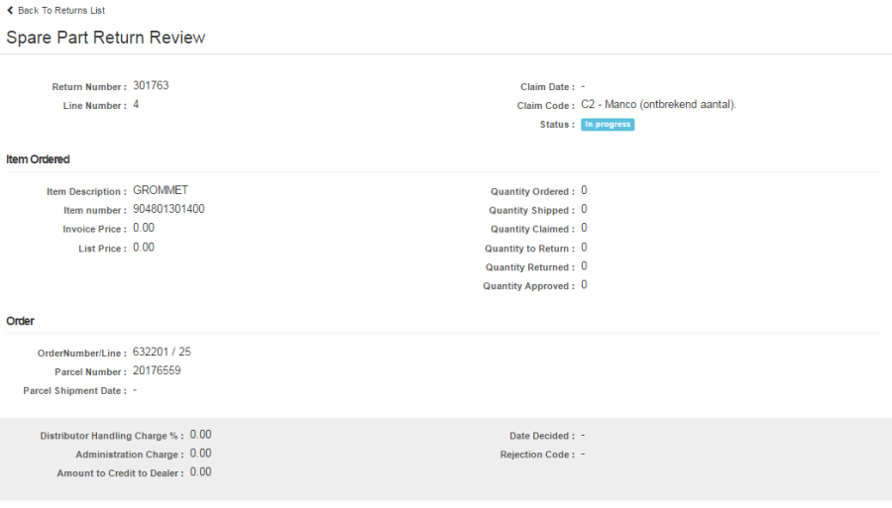Click the Return Number label
The image size is (892, 508).
click(x=89, y=87)
